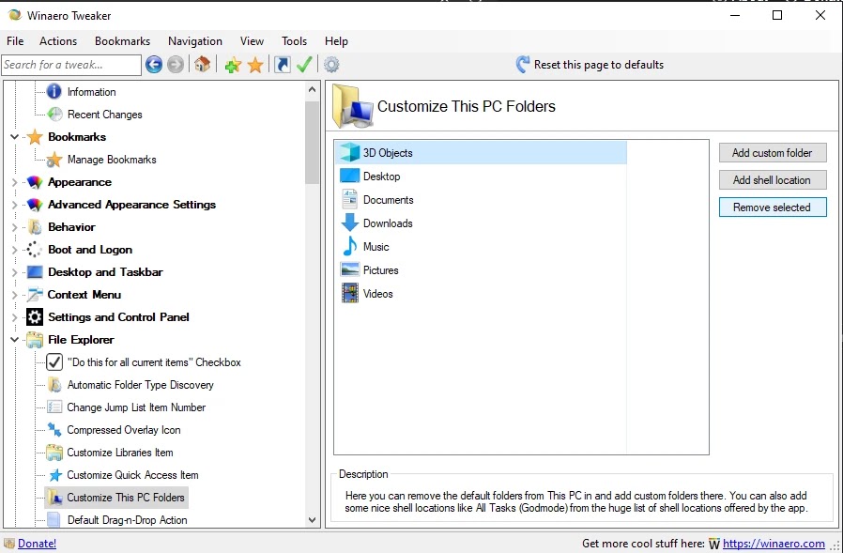Select the Videos text label
This screenshot has width=843, height=553.
[x=378, y=294]
